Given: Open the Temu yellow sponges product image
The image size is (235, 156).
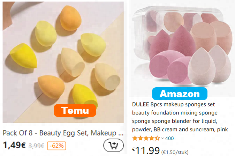Looking at the screenshot, I should tap(63, 62).
